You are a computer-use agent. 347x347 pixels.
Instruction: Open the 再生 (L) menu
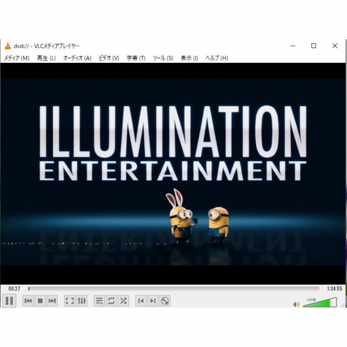(x=46, y=58)
